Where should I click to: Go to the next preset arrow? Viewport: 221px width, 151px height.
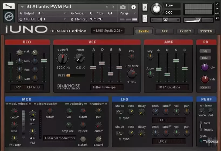113,7
